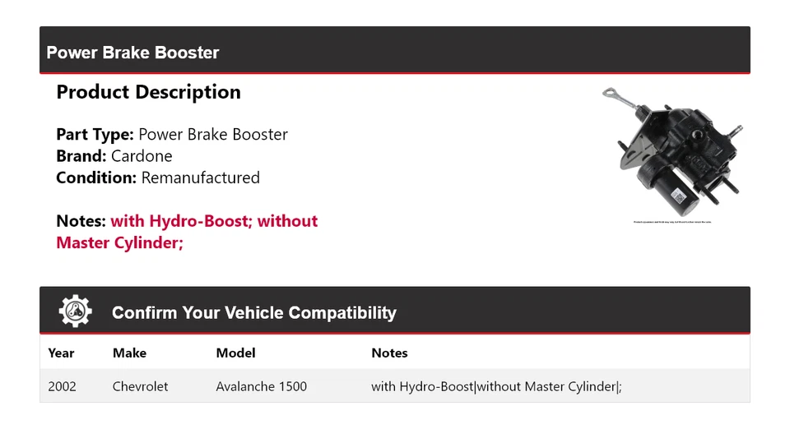Click the table row notes about Master Cylinder
The height and width of the screenshot is (429, 790).
pos(496,386)
